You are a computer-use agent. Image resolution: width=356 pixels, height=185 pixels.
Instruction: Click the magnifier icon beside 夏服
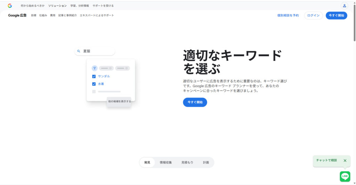point(79,51)
